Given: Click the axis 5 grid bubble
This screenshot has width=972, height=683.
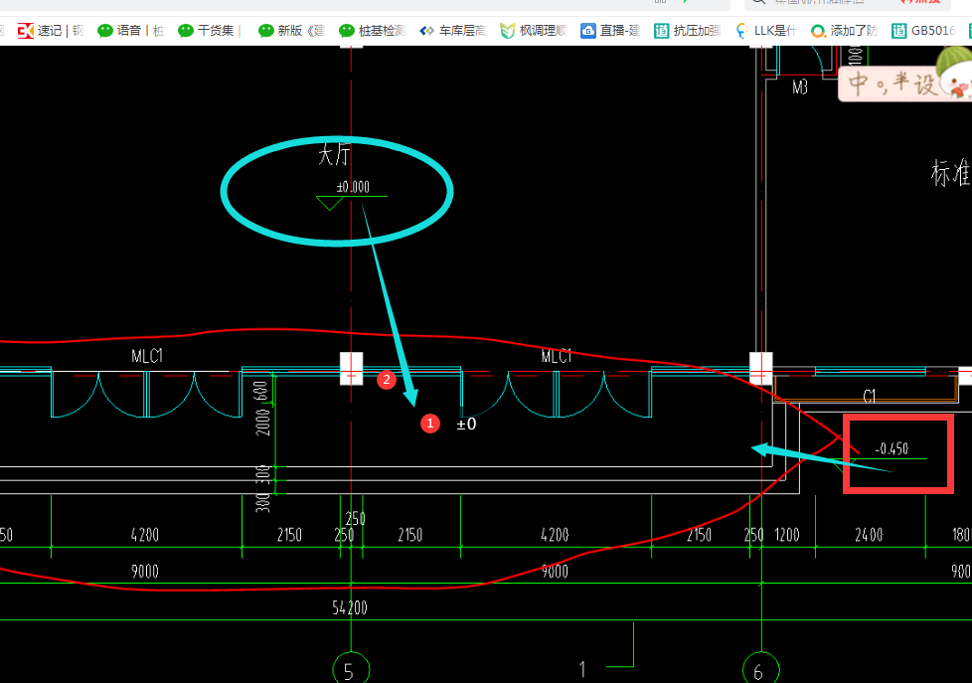Looking at the screenshot, I should coord(351,669).
